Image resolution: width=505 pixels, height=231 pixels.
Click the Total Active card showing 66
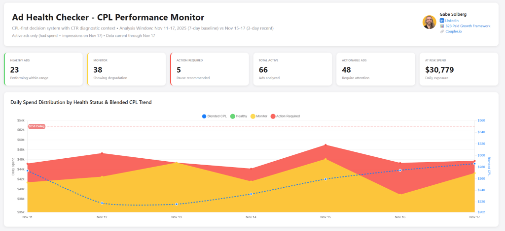click(292, 69)
